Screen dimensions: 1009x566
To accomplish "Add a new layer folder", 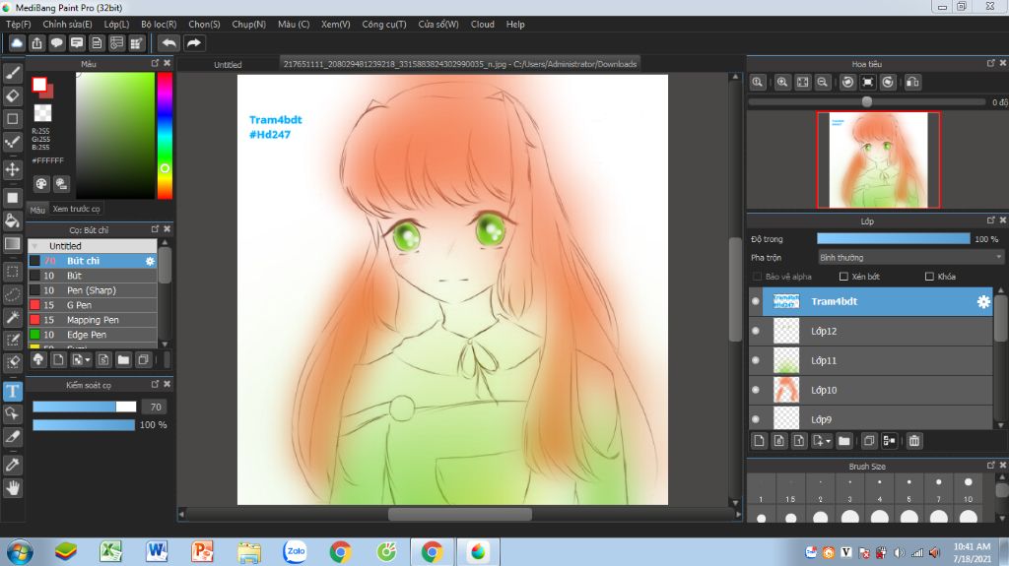I will coord(843,441).
